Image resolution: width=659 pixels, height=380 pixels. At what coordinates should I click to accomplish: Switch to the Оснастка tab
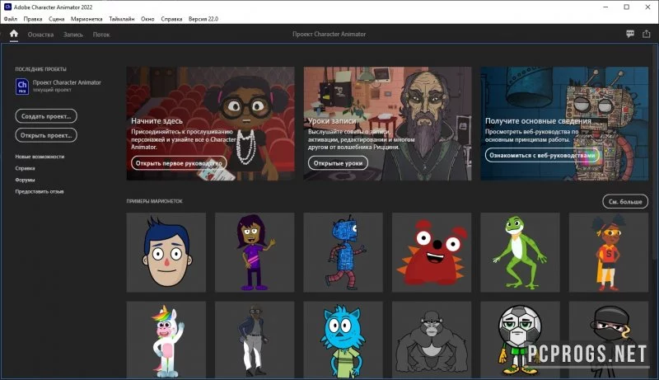point(40,35)
